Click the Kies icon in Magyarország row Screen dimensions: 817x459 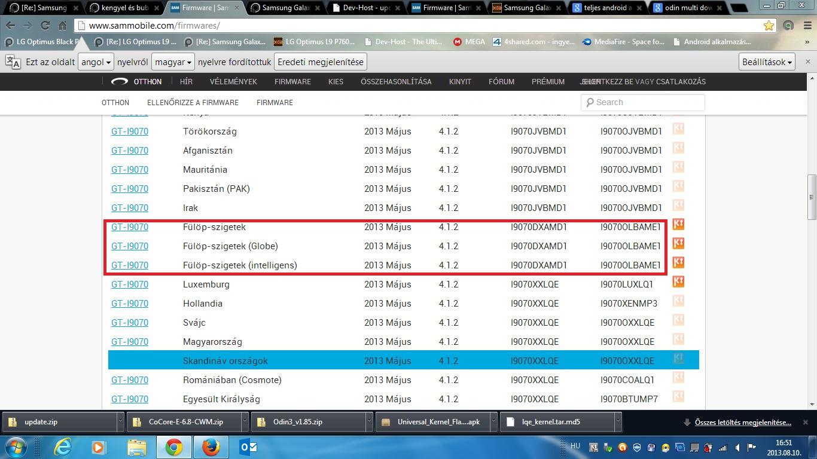[x=678, y=339]
